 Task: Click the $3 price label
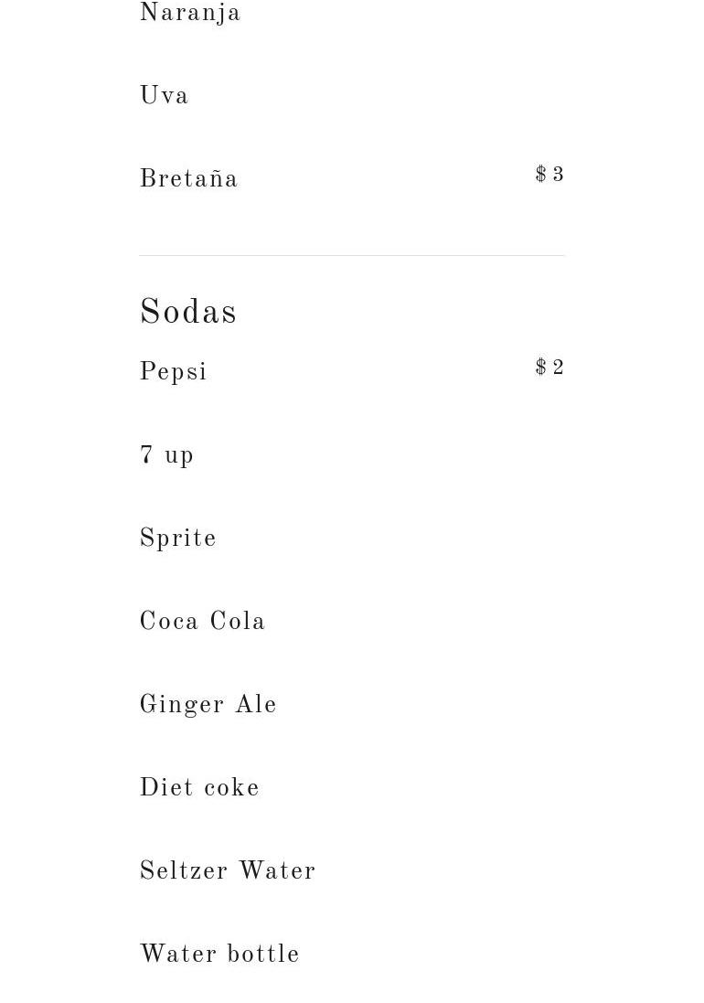pos(549,175)
